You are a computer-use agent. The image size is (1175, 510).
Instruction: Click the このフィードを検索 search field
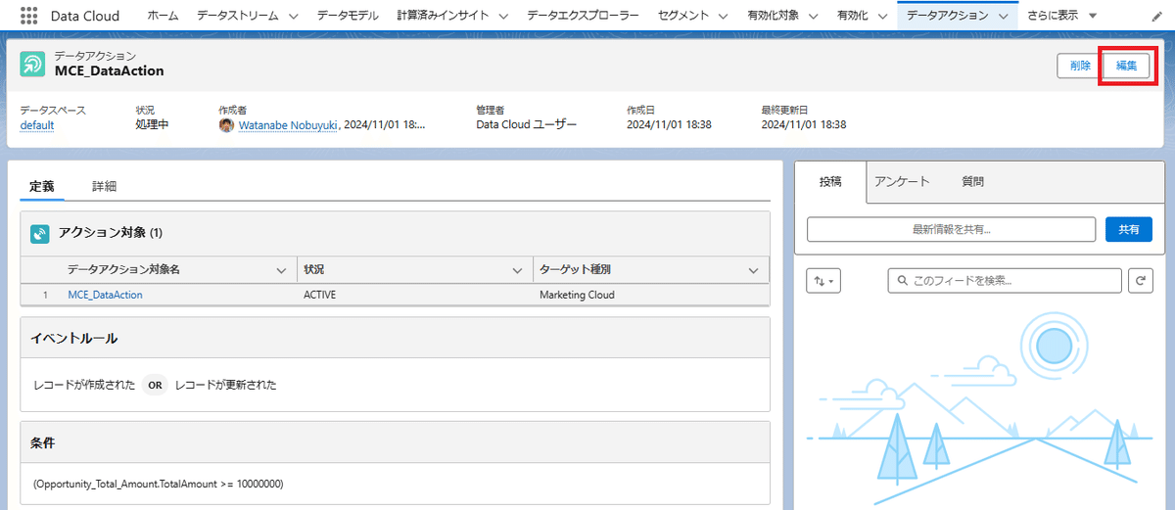click(x=1005, y=281)
